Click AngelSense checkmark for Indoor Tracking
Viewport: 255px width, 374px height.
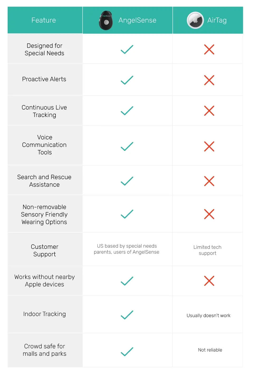pos(127,315)
